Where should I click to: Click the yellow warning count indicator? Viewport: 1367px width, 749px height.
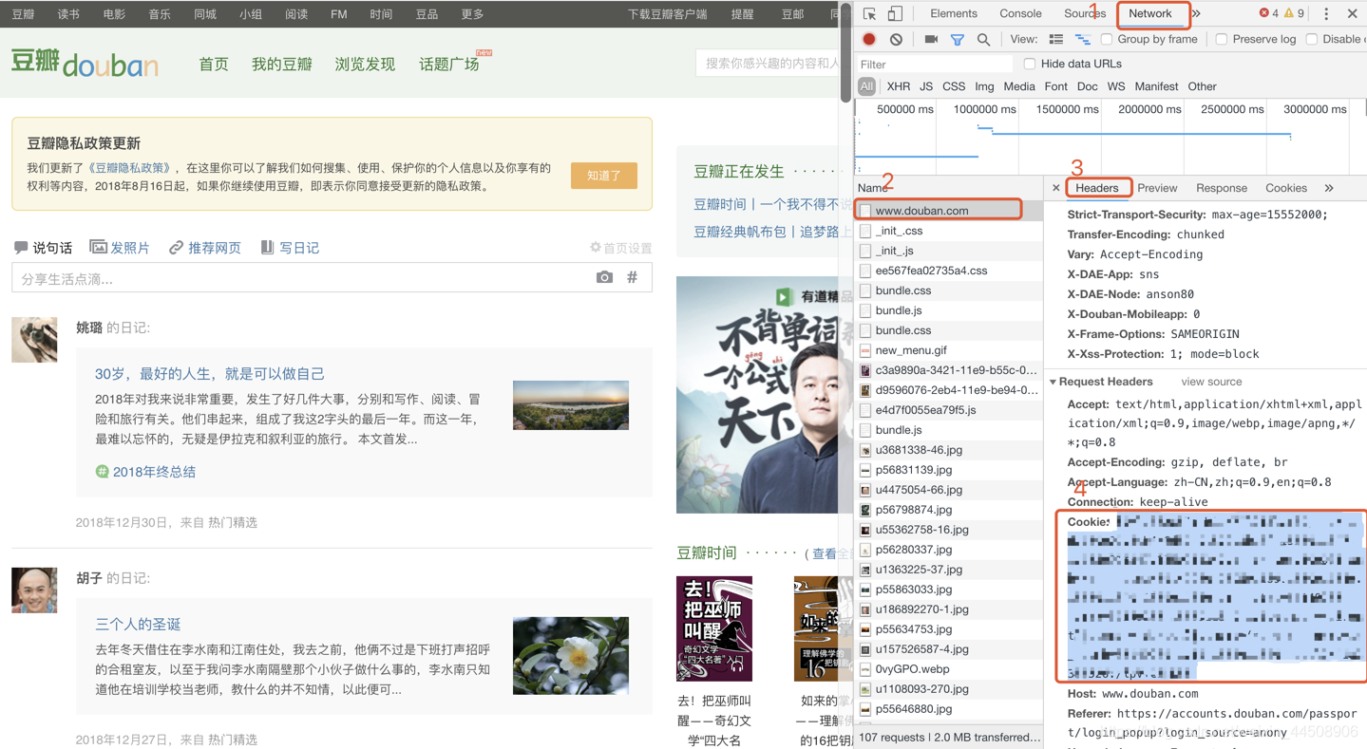pyautogui.click(x=1295, y=13)
